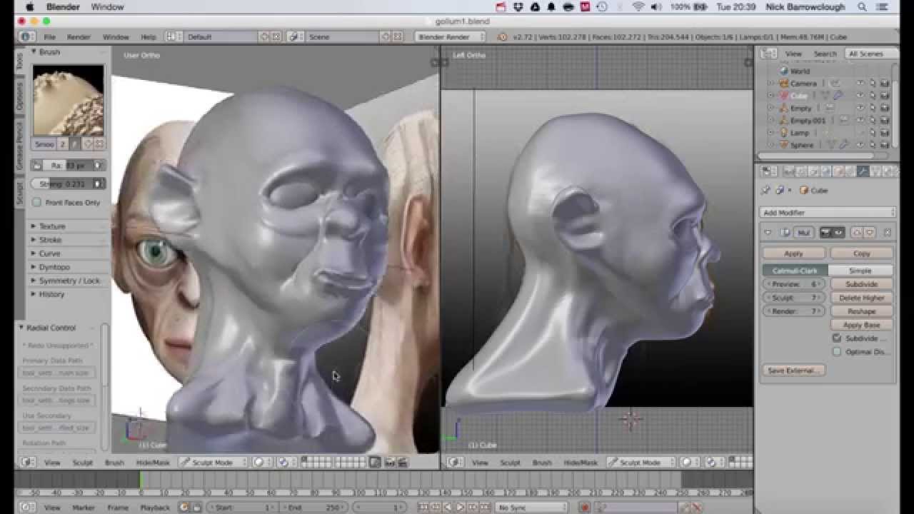Viewport: 914px width, 514px height.
Task: Toggle Cube visibility eye in outliner
Action: click(860, 96)
